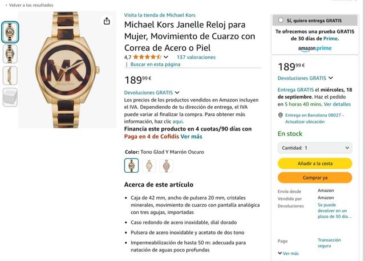The width and height of the screenshot is (365, 261).
Task: Choose the rose gold color swatch
Action: (x=166, y=166)
